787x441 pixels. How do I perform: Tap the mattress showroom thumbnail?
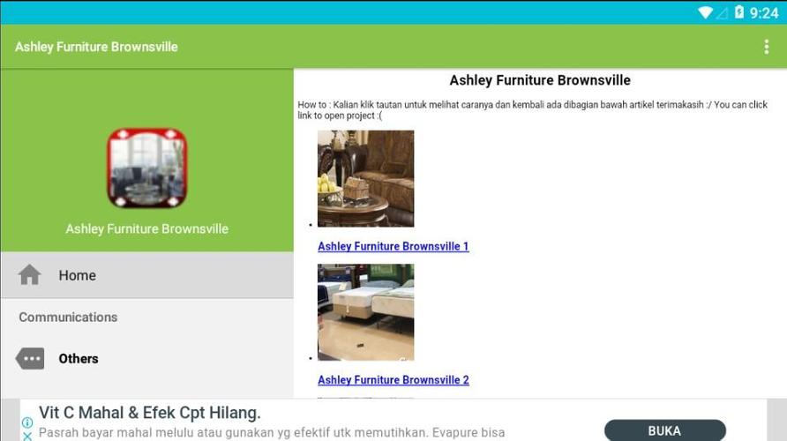point(366,312)
